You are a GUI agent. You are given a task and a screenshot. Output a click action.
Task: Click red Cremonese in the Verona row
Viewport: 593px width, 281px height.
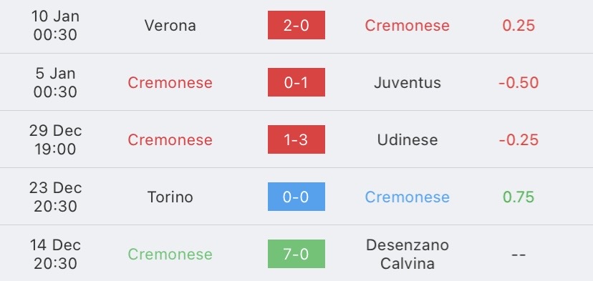pyautogui.click(x=408, y=25)
